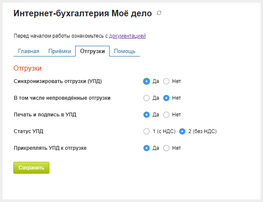Screen dimensions: 263x202
Task: Go to the Помощь tab
Action: (125, 51)
